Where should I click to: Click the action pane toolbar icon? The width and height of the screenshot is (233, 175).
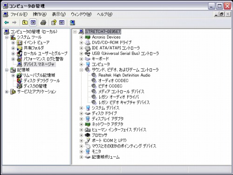62,23
